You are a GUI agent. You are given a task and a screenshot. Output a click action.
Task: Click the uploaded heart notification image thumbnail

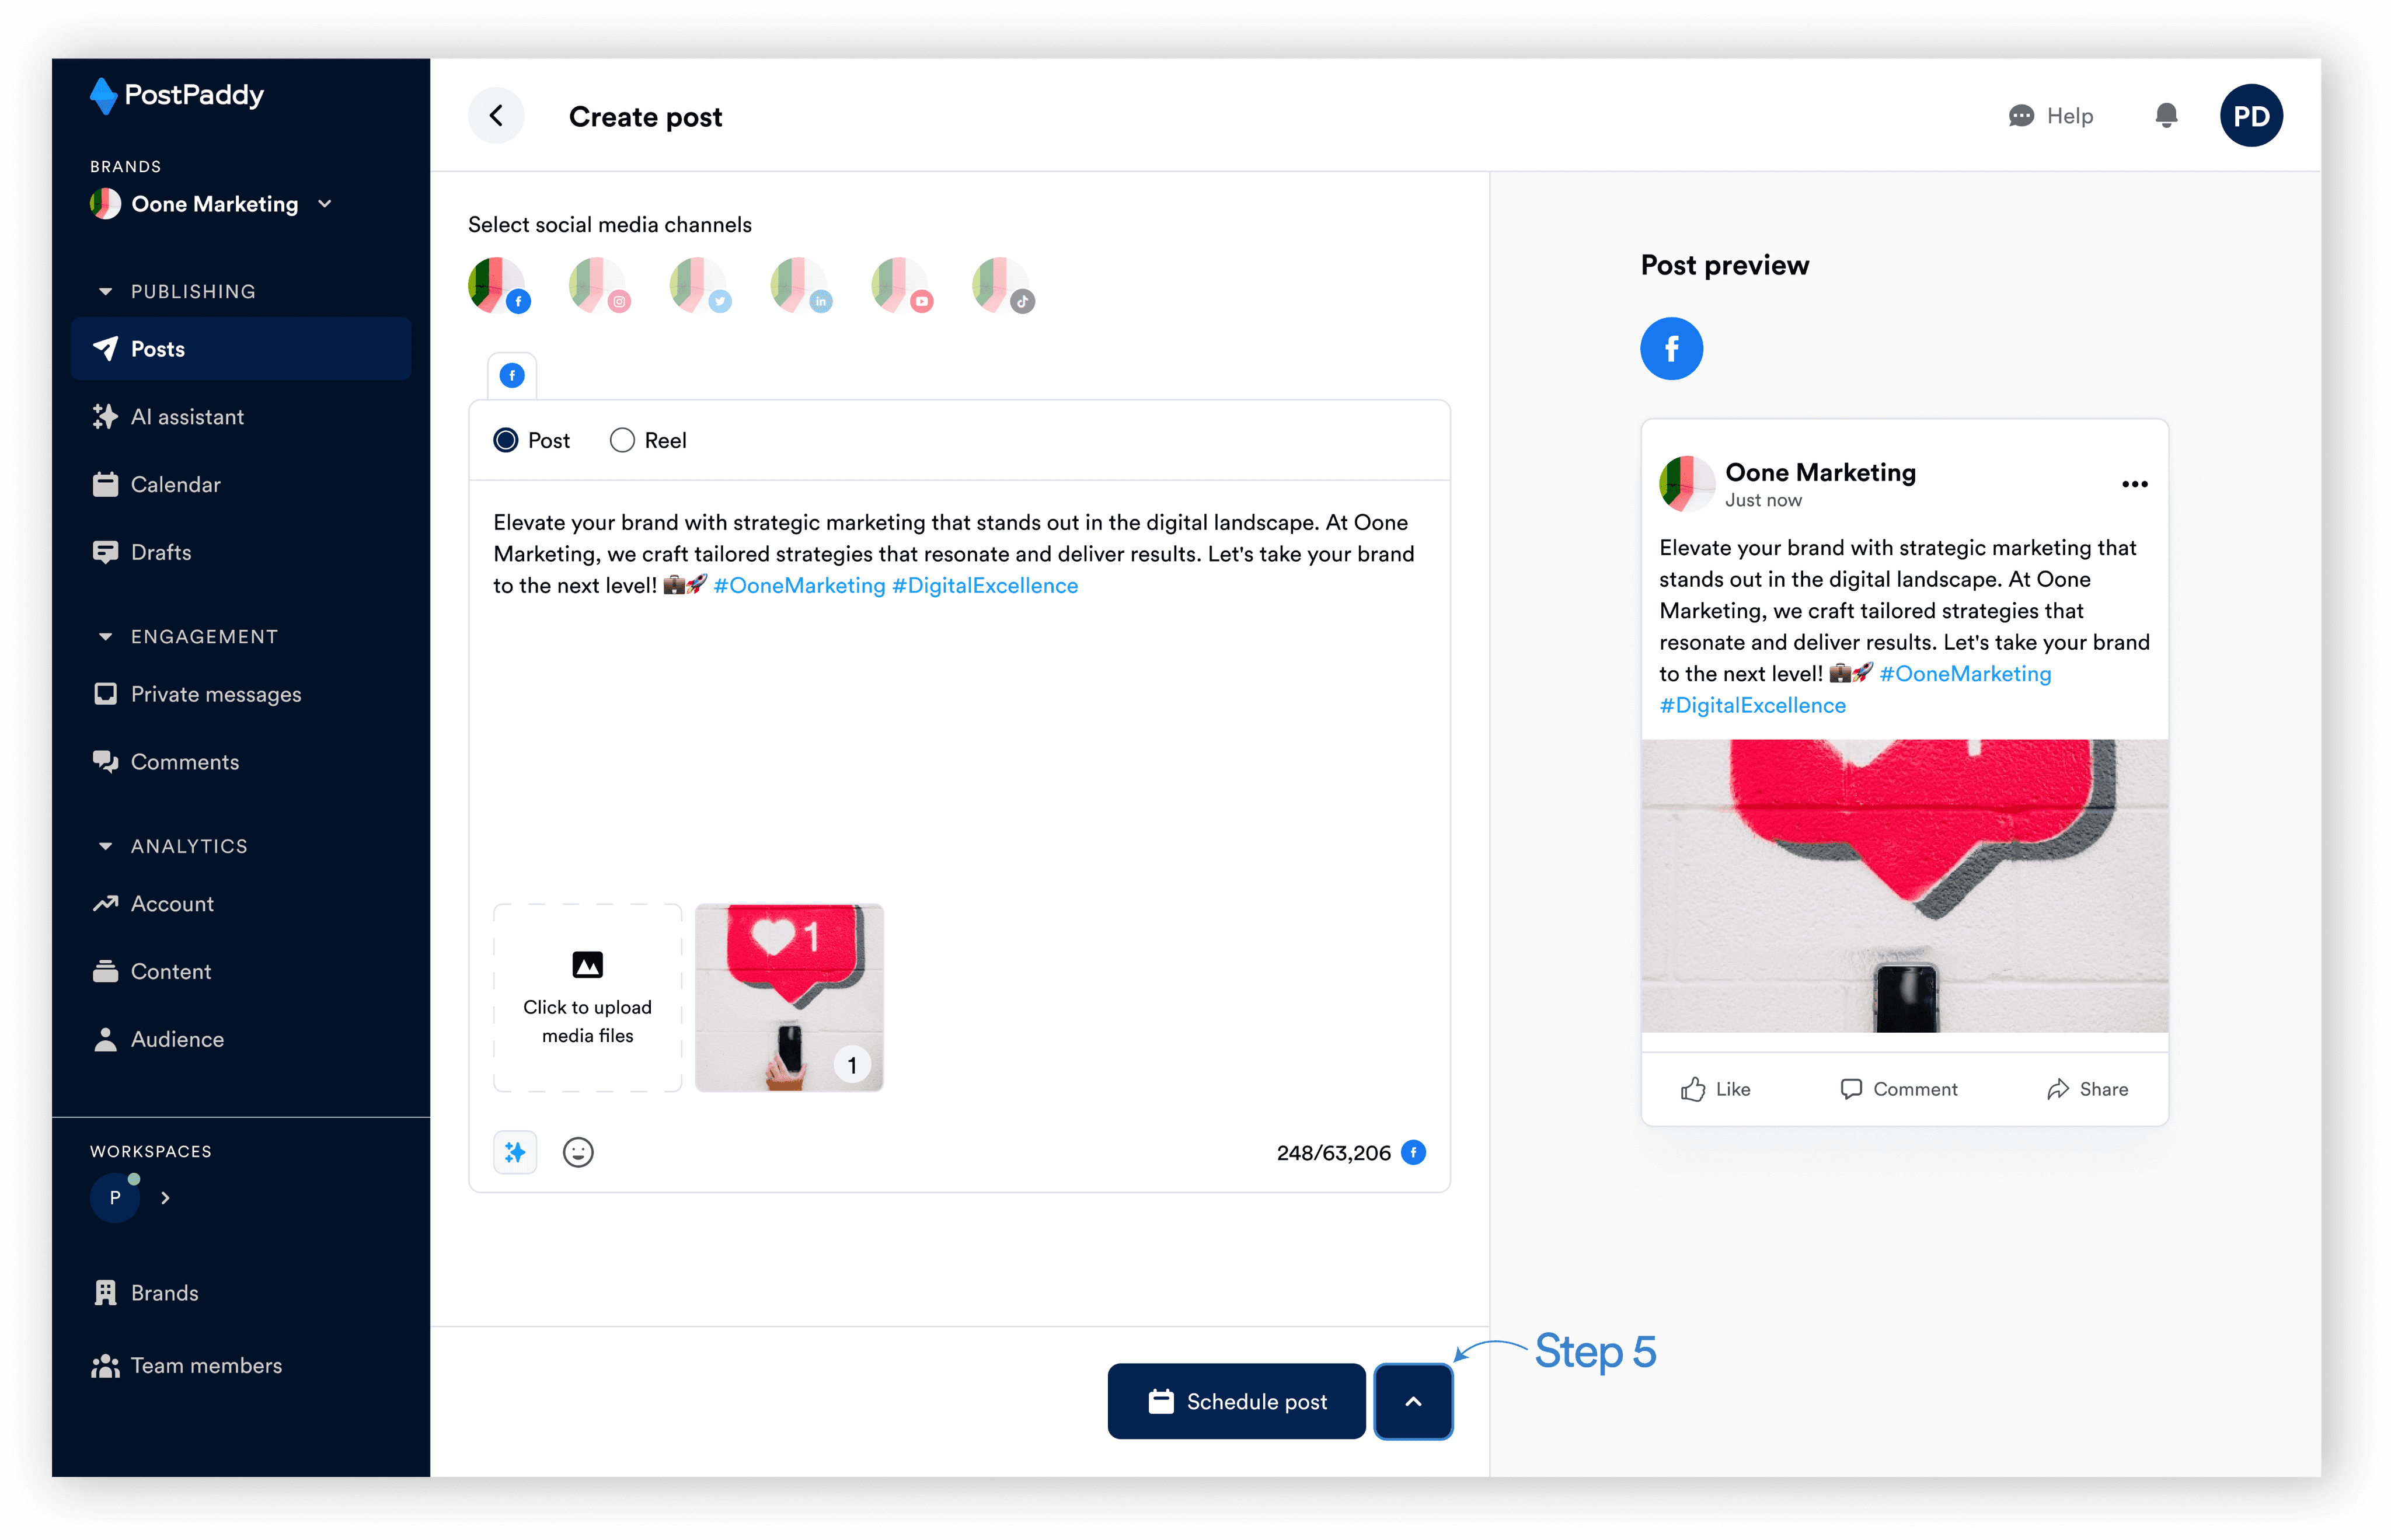[x=789, y=997]
